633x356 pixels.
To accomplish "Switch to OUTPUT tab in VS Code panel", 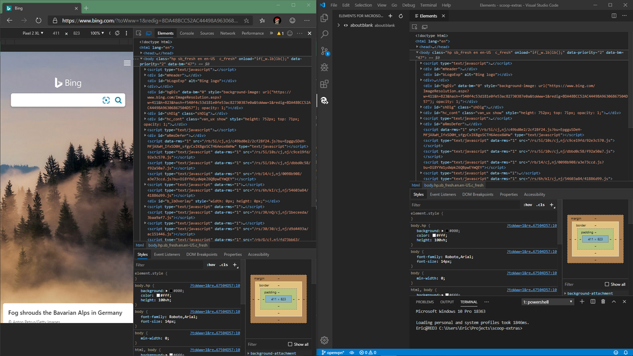I will pyautogui.click(x=447, y=302).
